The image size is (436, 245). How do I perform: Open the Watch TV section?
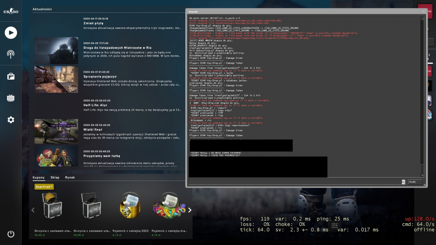(x=11, y=98)
